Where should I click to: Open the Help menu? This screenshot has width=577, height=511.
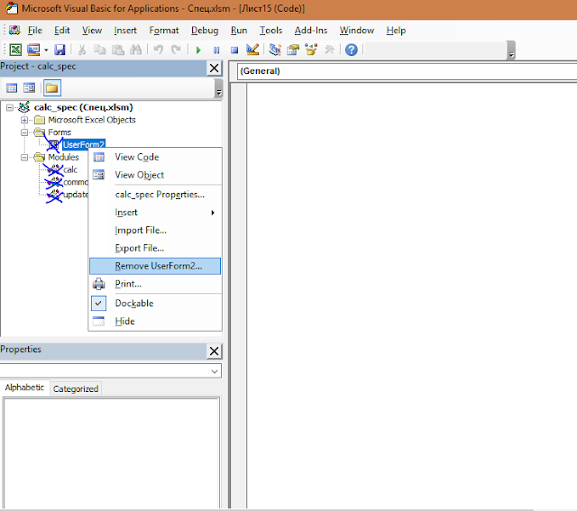coord(396,30)
